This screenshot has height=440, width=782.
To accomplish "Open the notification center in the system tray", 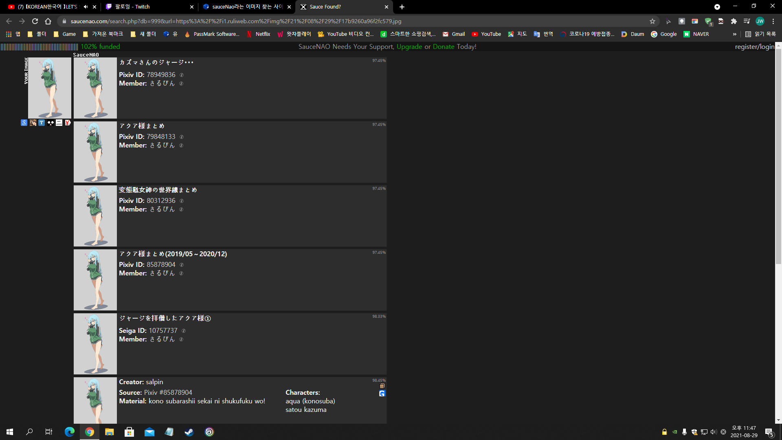I will point(769,432).
